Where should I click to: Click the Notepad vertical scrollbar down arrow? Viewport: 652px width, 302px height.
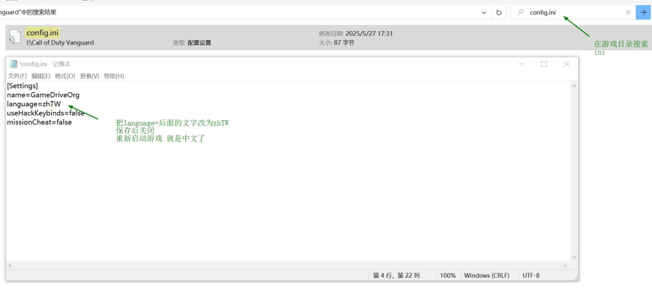(x=574, y=257)
